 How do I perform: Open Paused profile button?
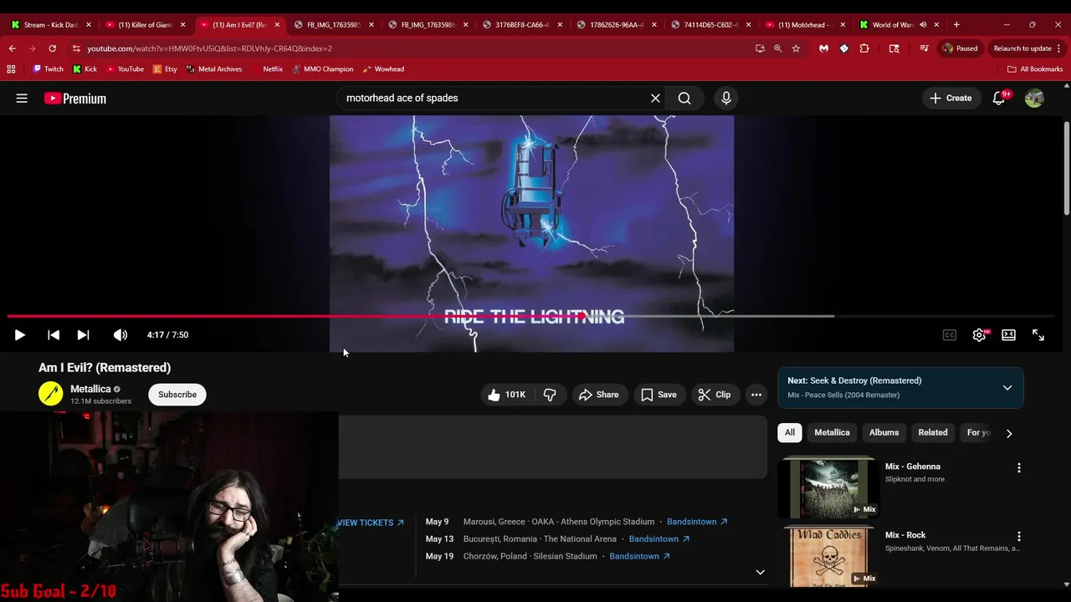pyautogui.click(x=961, y=48)
